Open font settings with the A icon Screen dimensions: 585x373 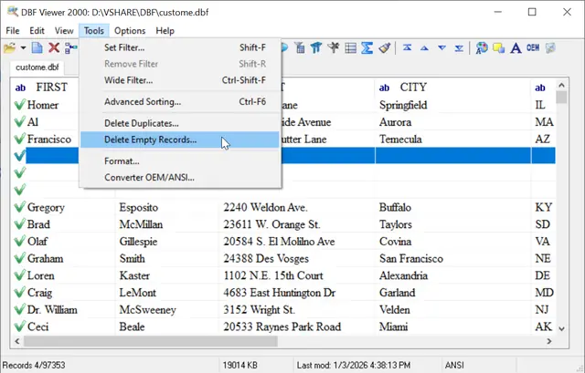[x=516, y=48]
